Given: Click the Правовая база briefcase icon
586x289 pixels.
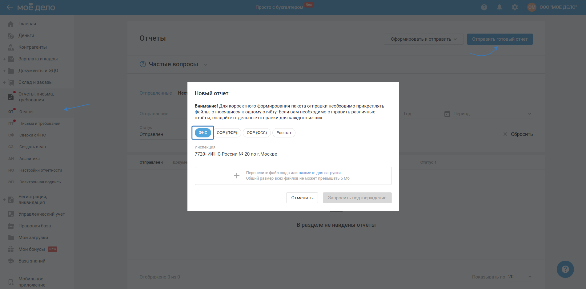Looking at the screenshot, I should (x=11, y=226).
